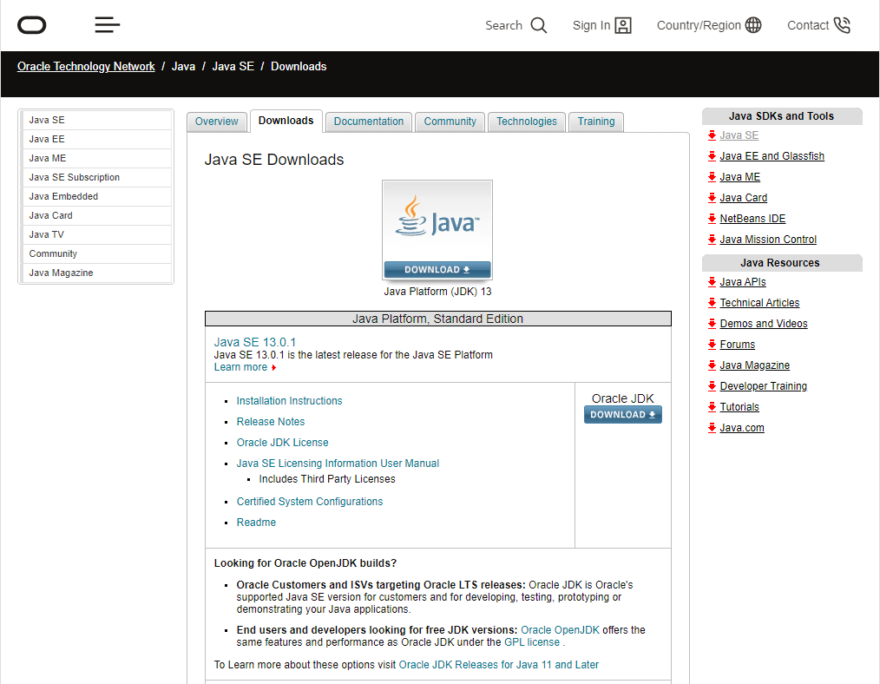This screenshot has height=684, width=880.
Task: Click red arrow icon beside Java.com
Action: [712, 428]
